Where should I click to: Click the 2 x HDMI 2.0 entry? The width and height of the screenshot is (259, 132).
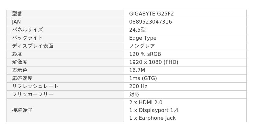[x=146, y=103]
